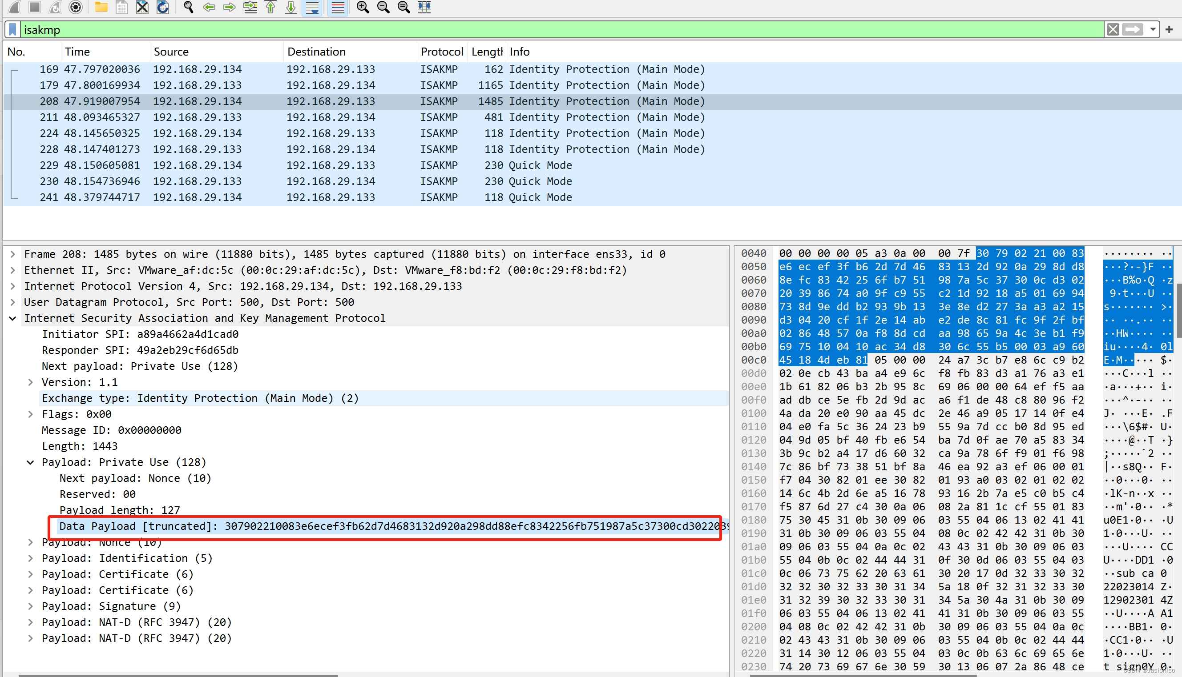Clear the display filter with X button
1182x677 pixels.
coord(1113,30)
